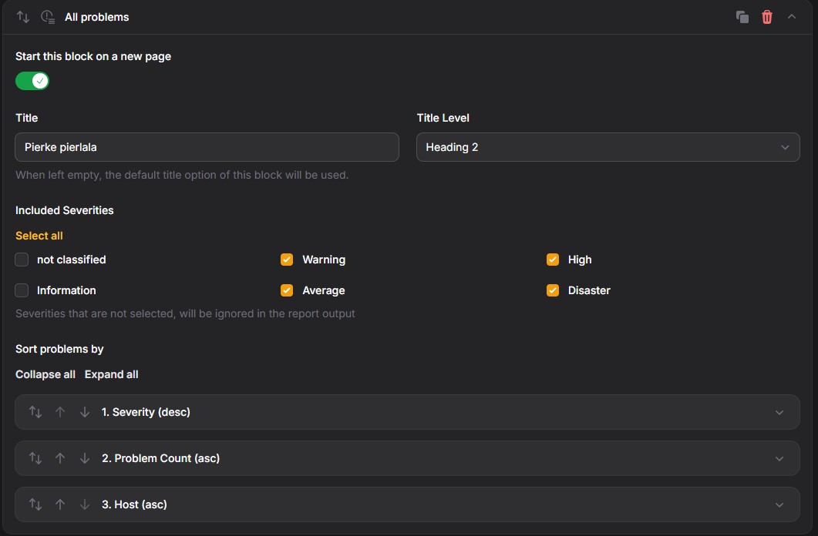Click Collapse all sort rules
The height and width of the screenshot is (536, 818).
coord(45,374)
